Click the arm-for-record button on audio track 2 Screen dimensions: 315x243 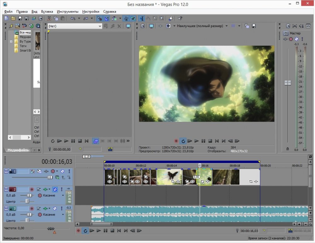tap(32, 189)
